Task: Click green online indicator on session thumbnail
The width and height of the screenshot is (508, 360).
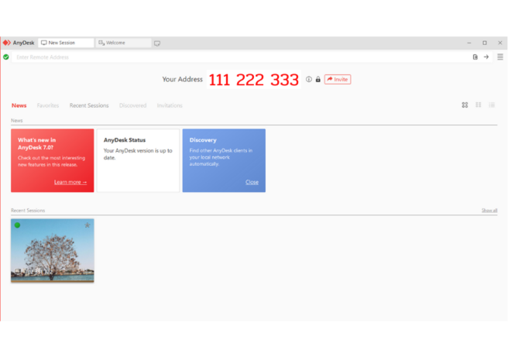Action: (17, 225)
